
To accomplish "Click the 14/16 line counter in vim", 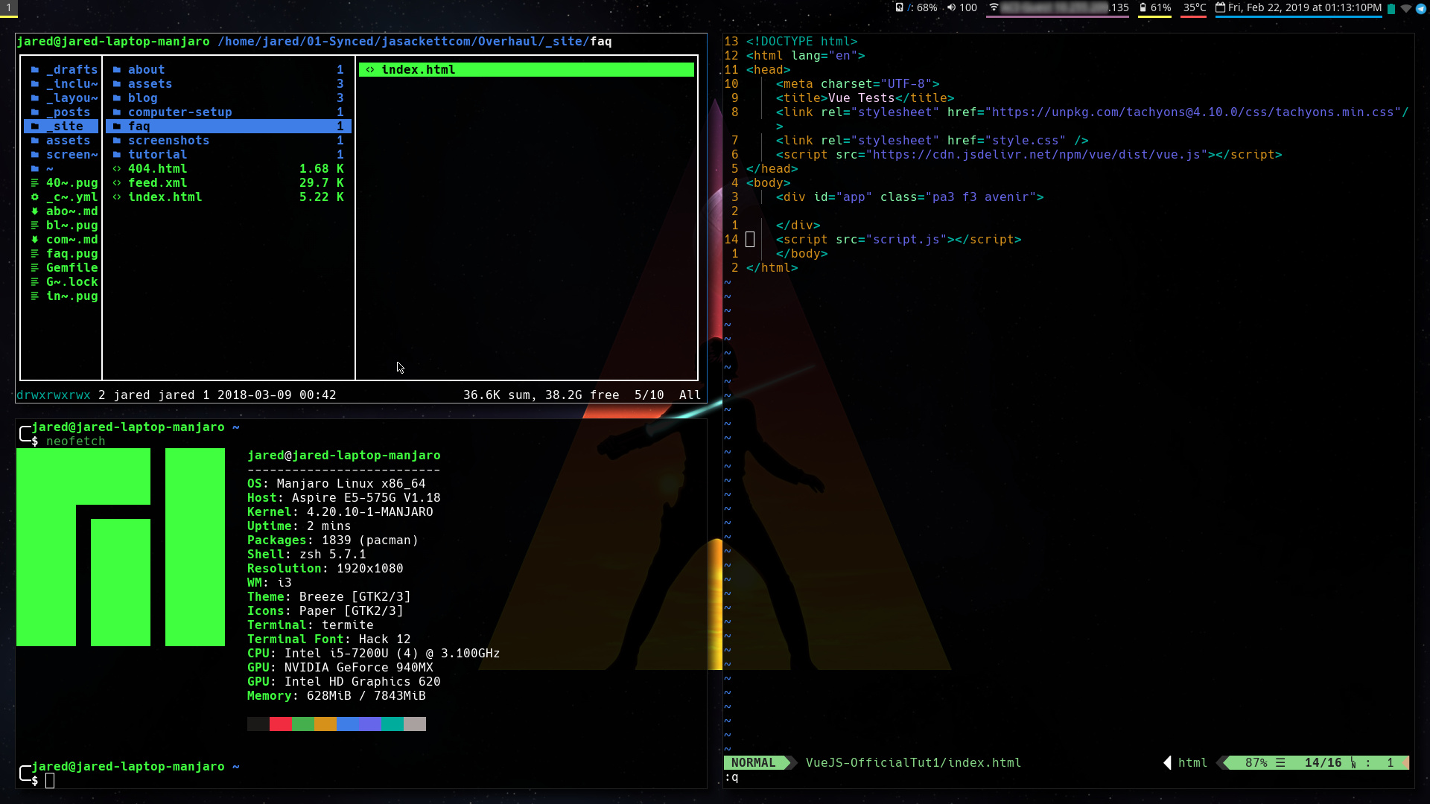I will (x=1323, y=763).
